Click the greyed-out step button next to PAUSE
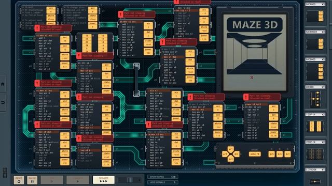This screenshot has width=332, height=186. click(52, 180)
